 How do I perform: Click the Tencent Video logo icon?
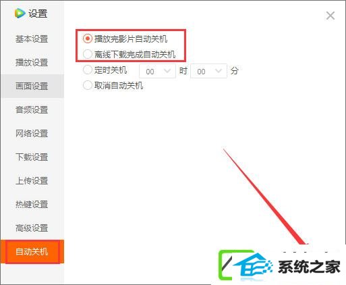20,14
